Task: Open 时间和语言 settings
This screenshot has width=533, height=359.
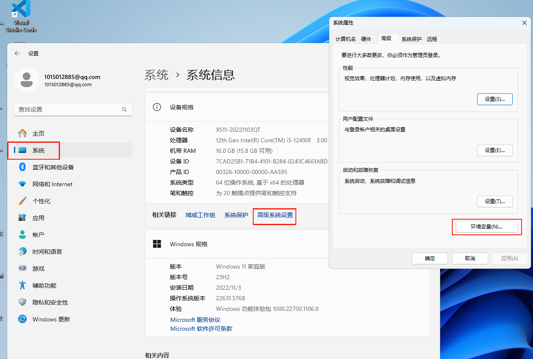Action: click(47, 252)
